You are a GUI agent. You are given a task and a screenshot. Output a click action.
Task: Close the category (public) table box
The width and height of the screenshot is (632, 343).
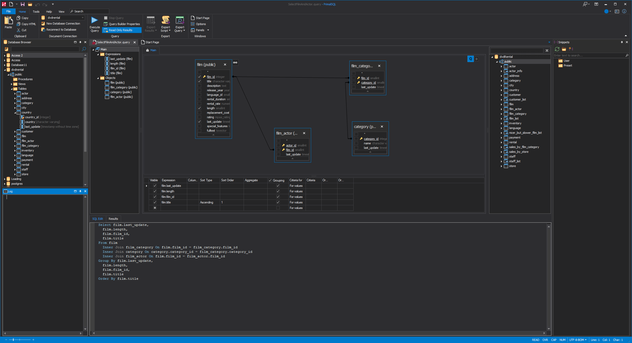click(382, 127)
